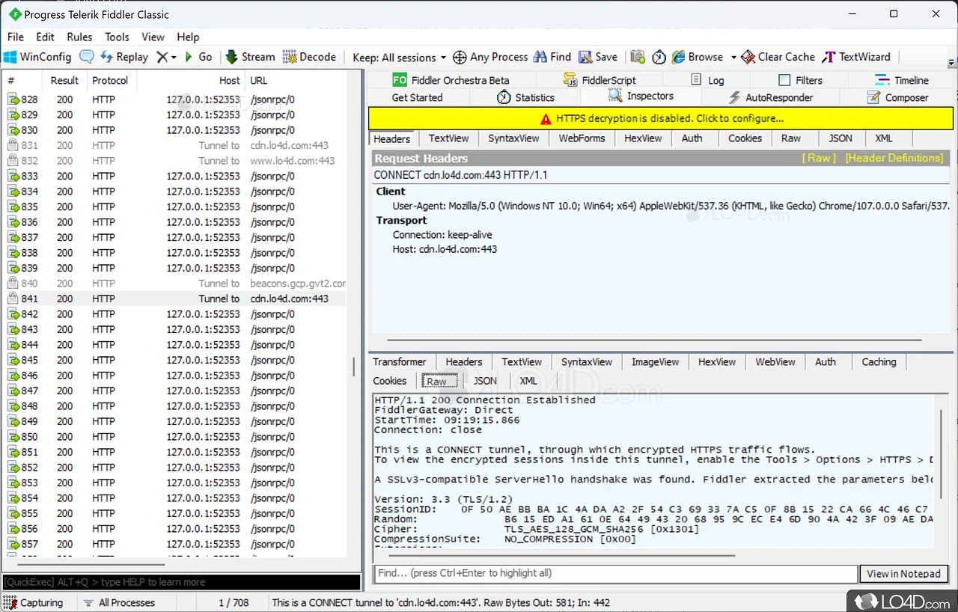The image size is (958, 612).
Task: Switch to the AutoResponder tab
Action: pyautogui.click(x=769, y=97)
